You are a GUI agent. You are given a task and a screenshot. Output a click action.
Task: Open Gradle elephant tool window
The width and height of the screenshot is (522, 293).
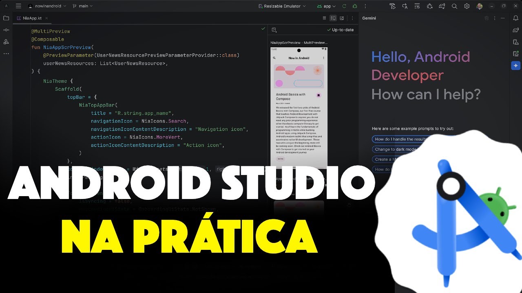coord(516,30)
